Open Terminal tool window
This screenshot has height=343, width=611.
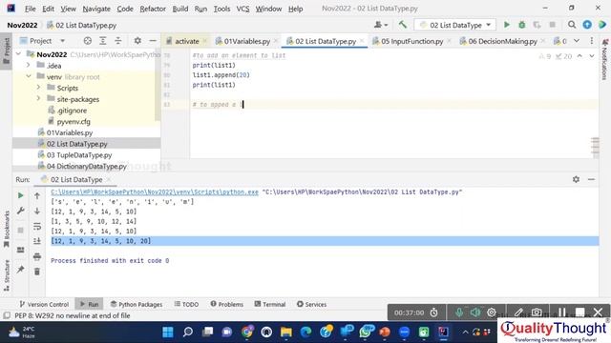pos(270,304)
